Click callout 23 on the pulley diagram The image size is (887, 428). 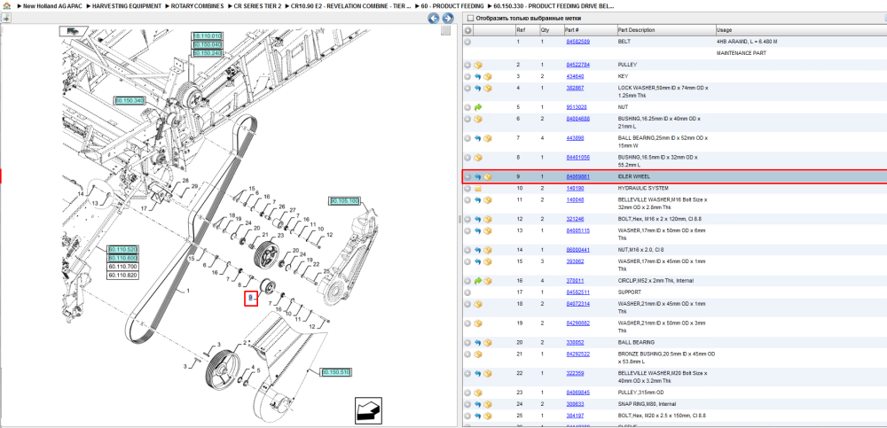[x=280, y=236]
